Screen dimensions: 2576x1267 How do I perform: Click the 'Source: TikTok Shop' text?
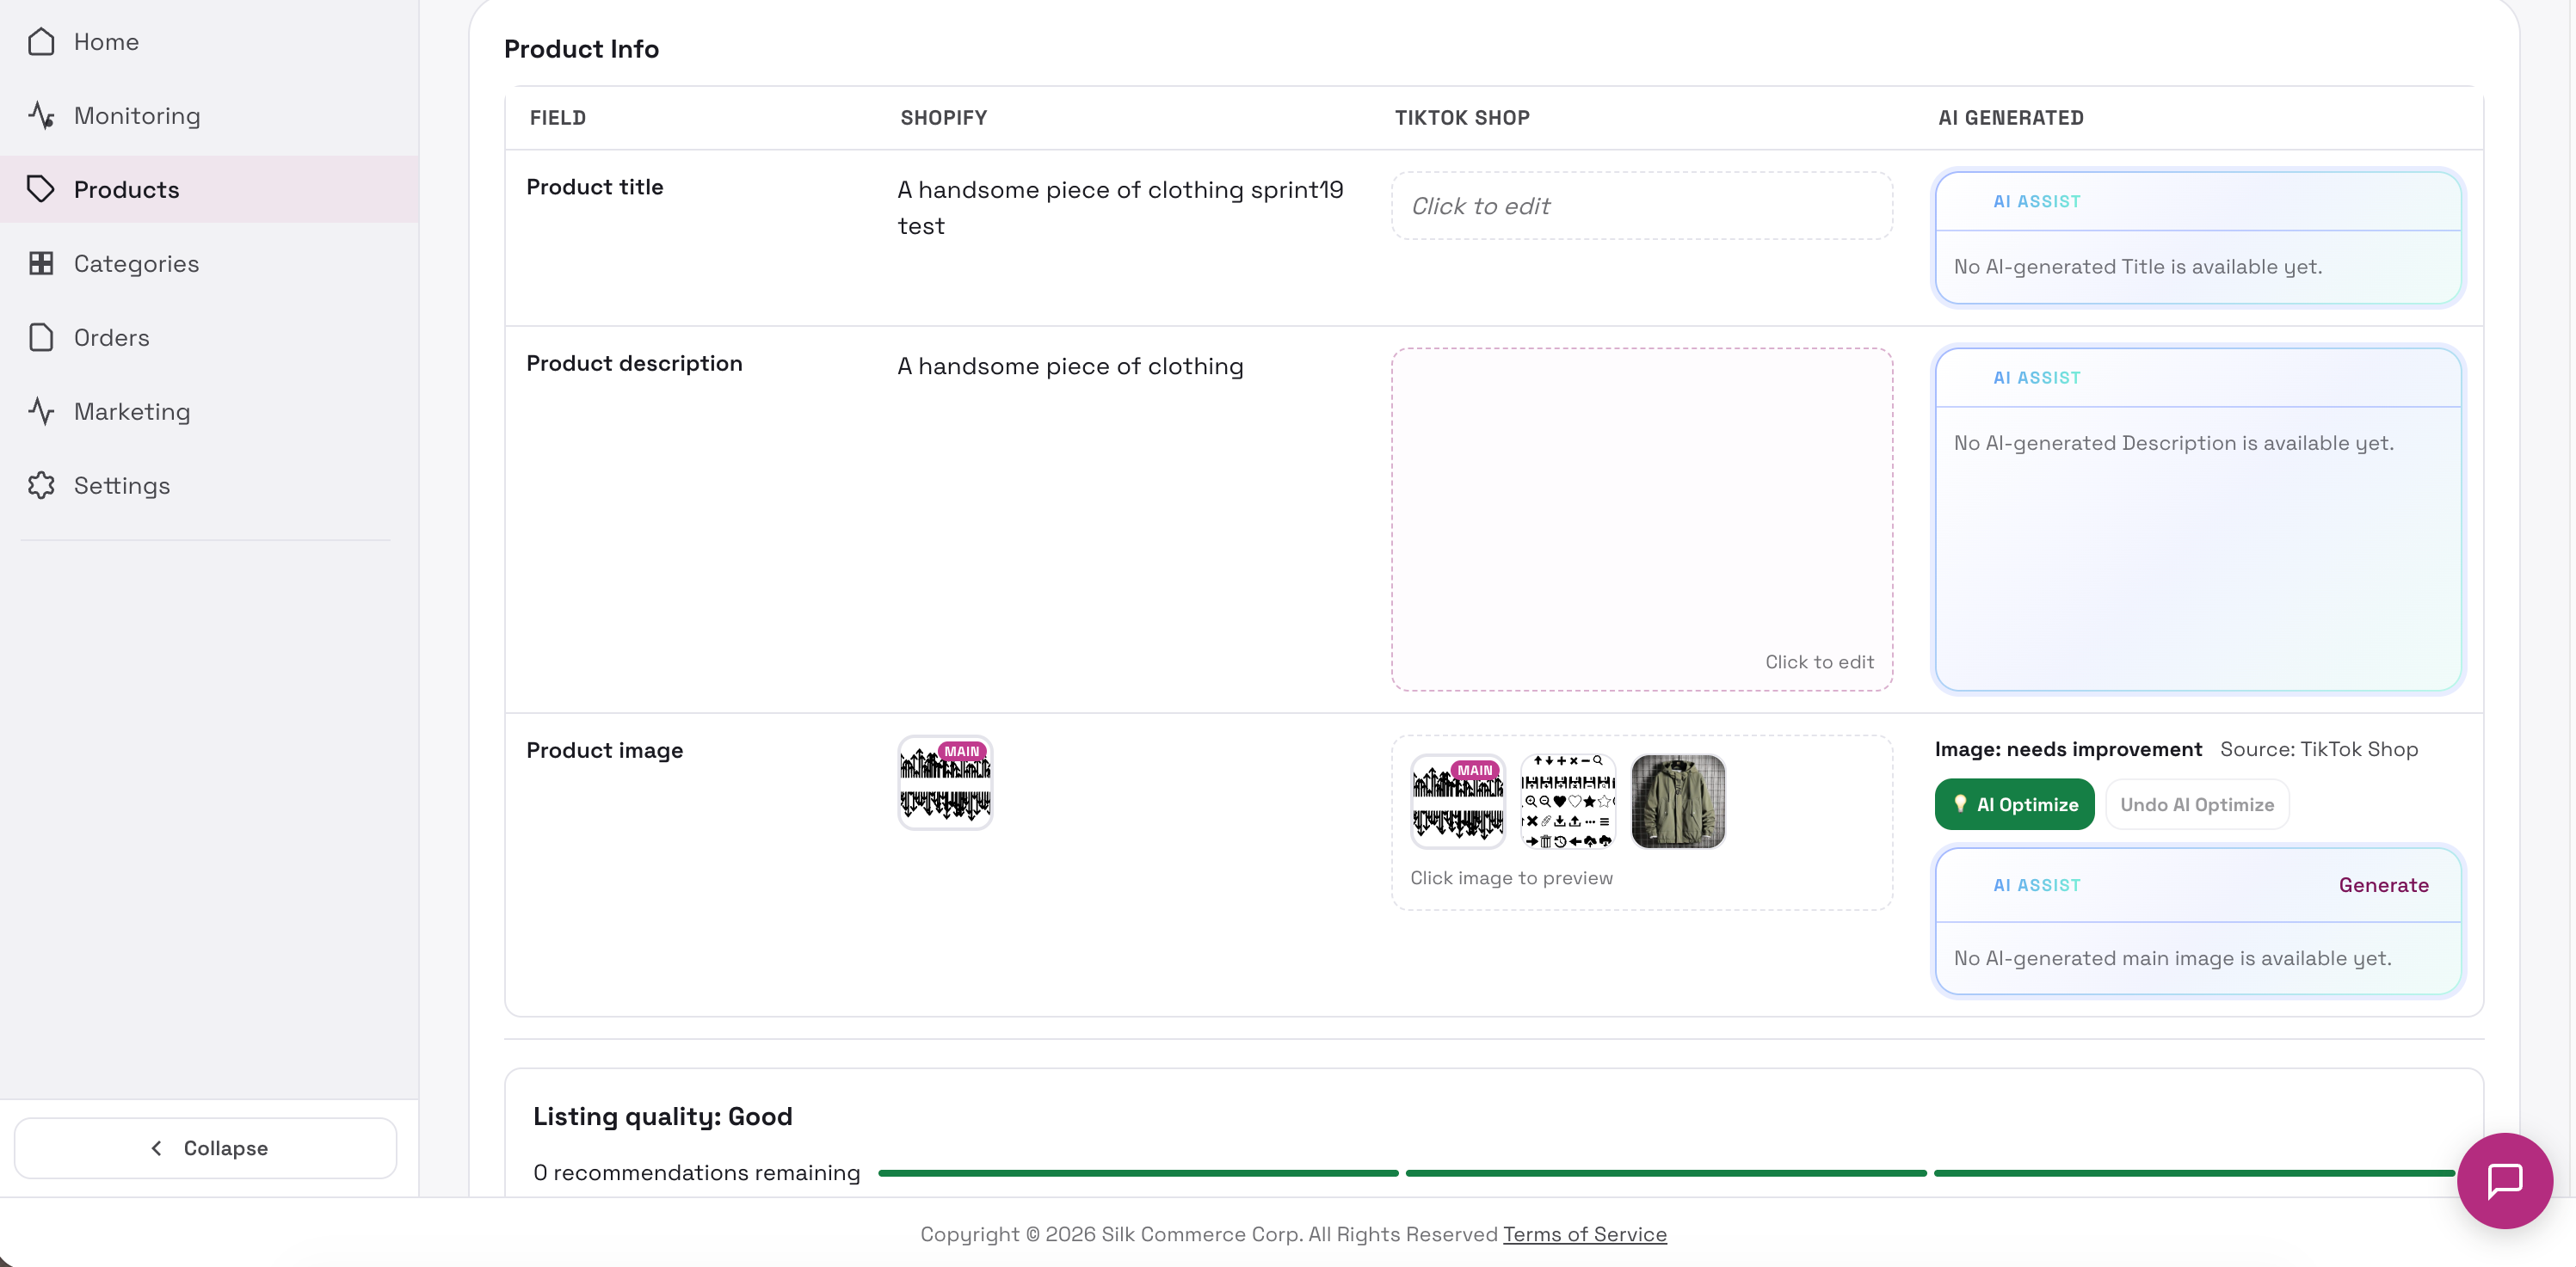pos(2319,749)
